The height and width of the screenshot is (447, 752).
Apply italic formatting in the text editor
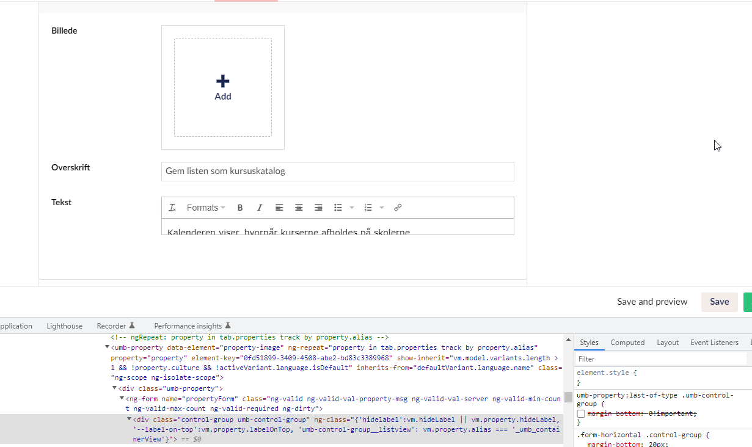click(x=260, y=207)
